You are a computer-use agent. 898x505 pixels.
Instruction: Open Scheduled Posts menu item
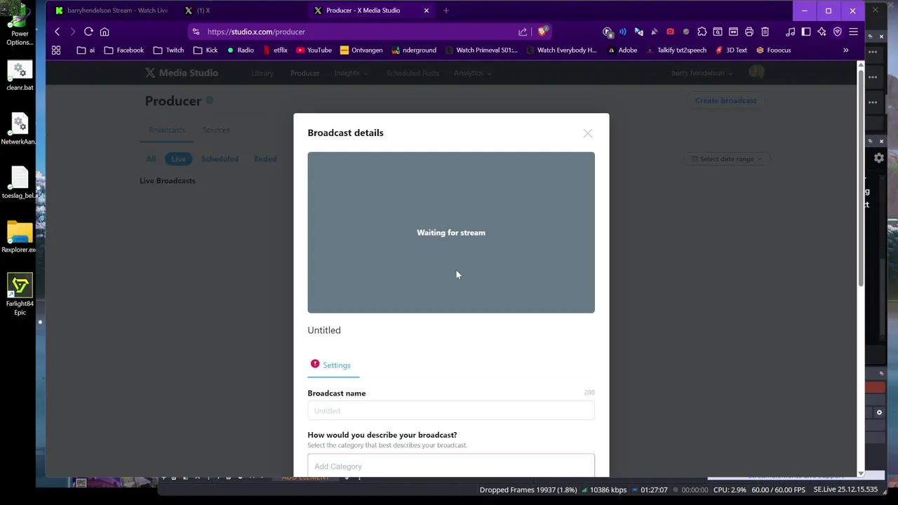413,73
